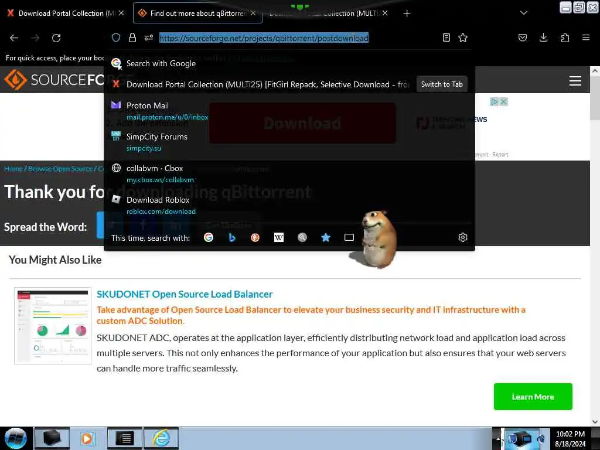The height and width of the screenshot is (450, 600).
Task: Close the qBittorrent tab
Action: pyautogui.click(x=253, y=13)
